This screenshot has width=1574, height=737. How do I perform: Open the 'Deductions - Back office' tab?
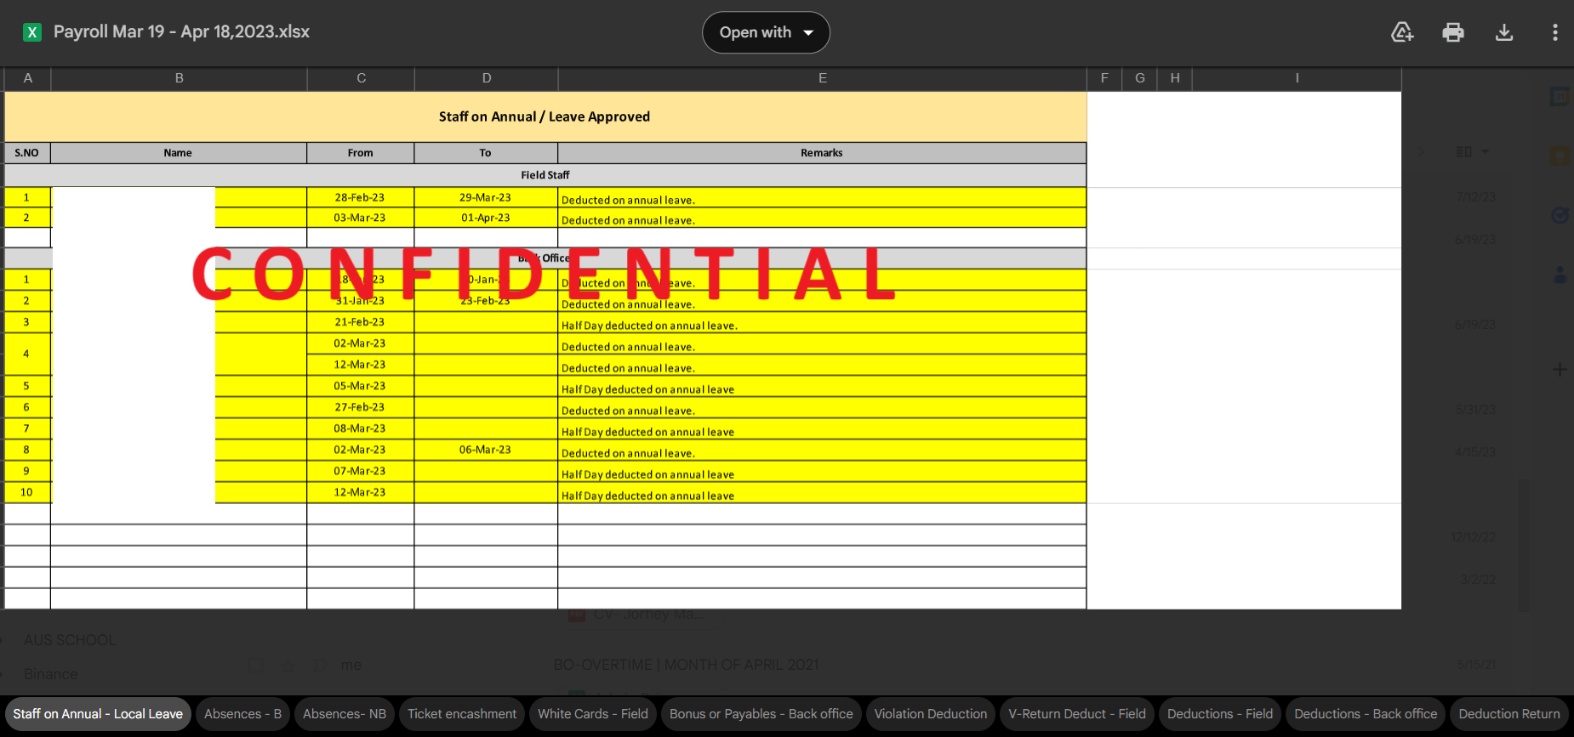click(1366, 714)
